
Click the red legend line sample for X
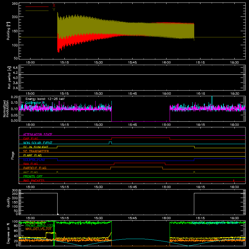(37, 7)
